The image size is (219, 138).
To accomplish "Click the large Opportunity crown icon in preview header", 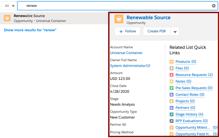I will [119, 19].
